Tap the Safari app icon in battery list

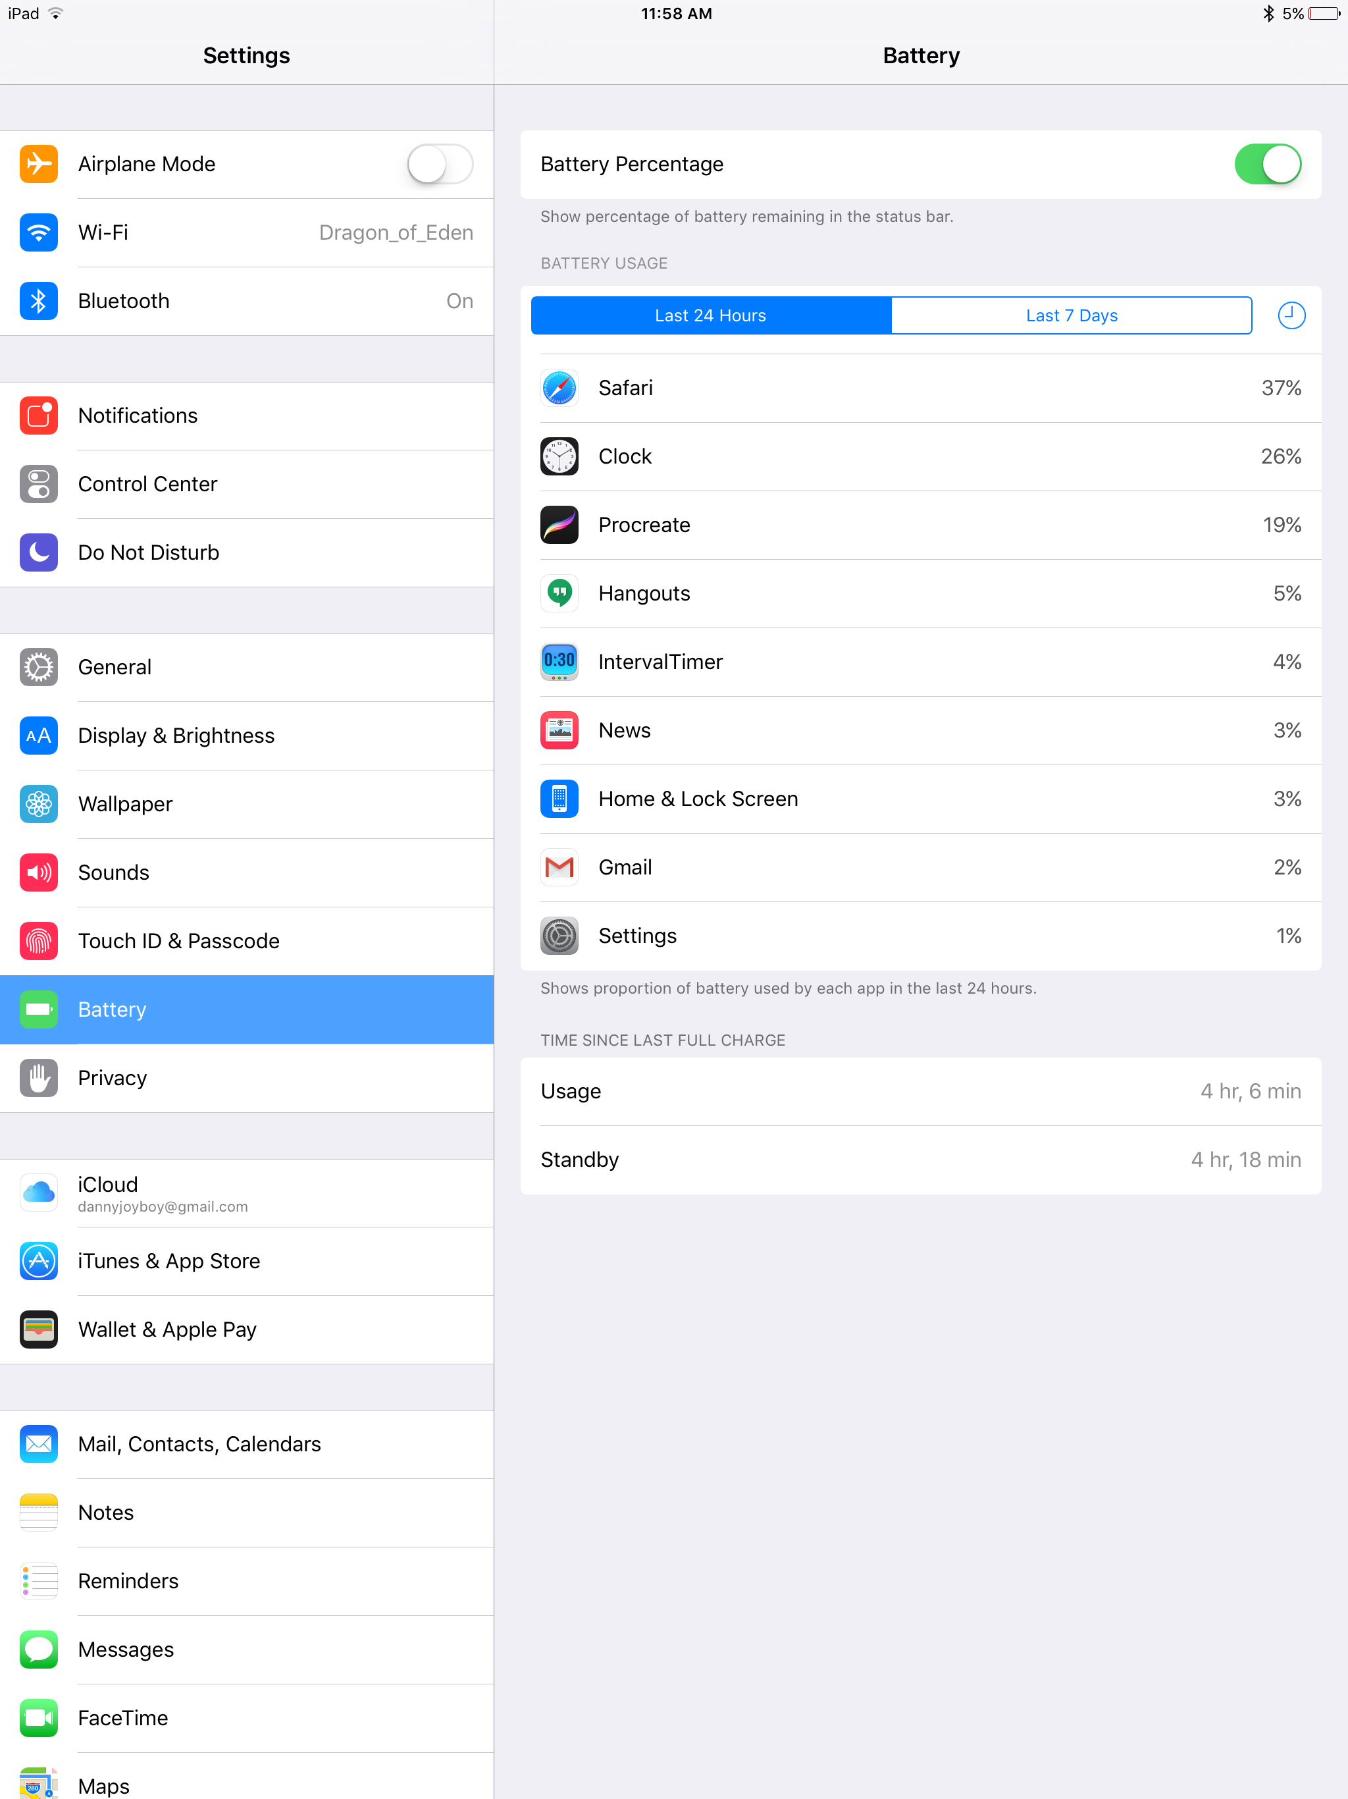point(559,387)
